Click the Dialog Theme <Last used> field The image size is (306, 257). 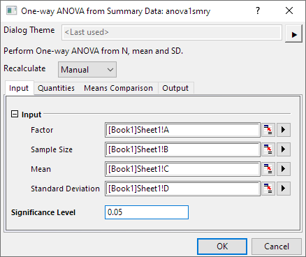pos(172,32)
